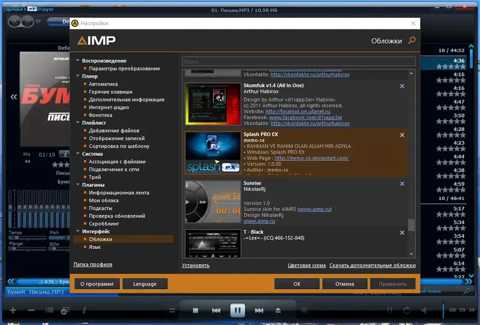This screenshot has height=325, width=480.
Task: Open Ассоциация с файлами settings
Action: pos(117,162)
